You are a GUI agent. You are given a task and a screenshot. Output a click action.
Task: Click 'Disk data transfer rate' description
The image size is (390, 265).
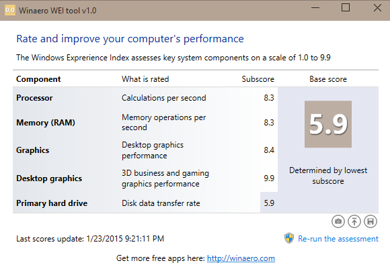pos(161,203)
